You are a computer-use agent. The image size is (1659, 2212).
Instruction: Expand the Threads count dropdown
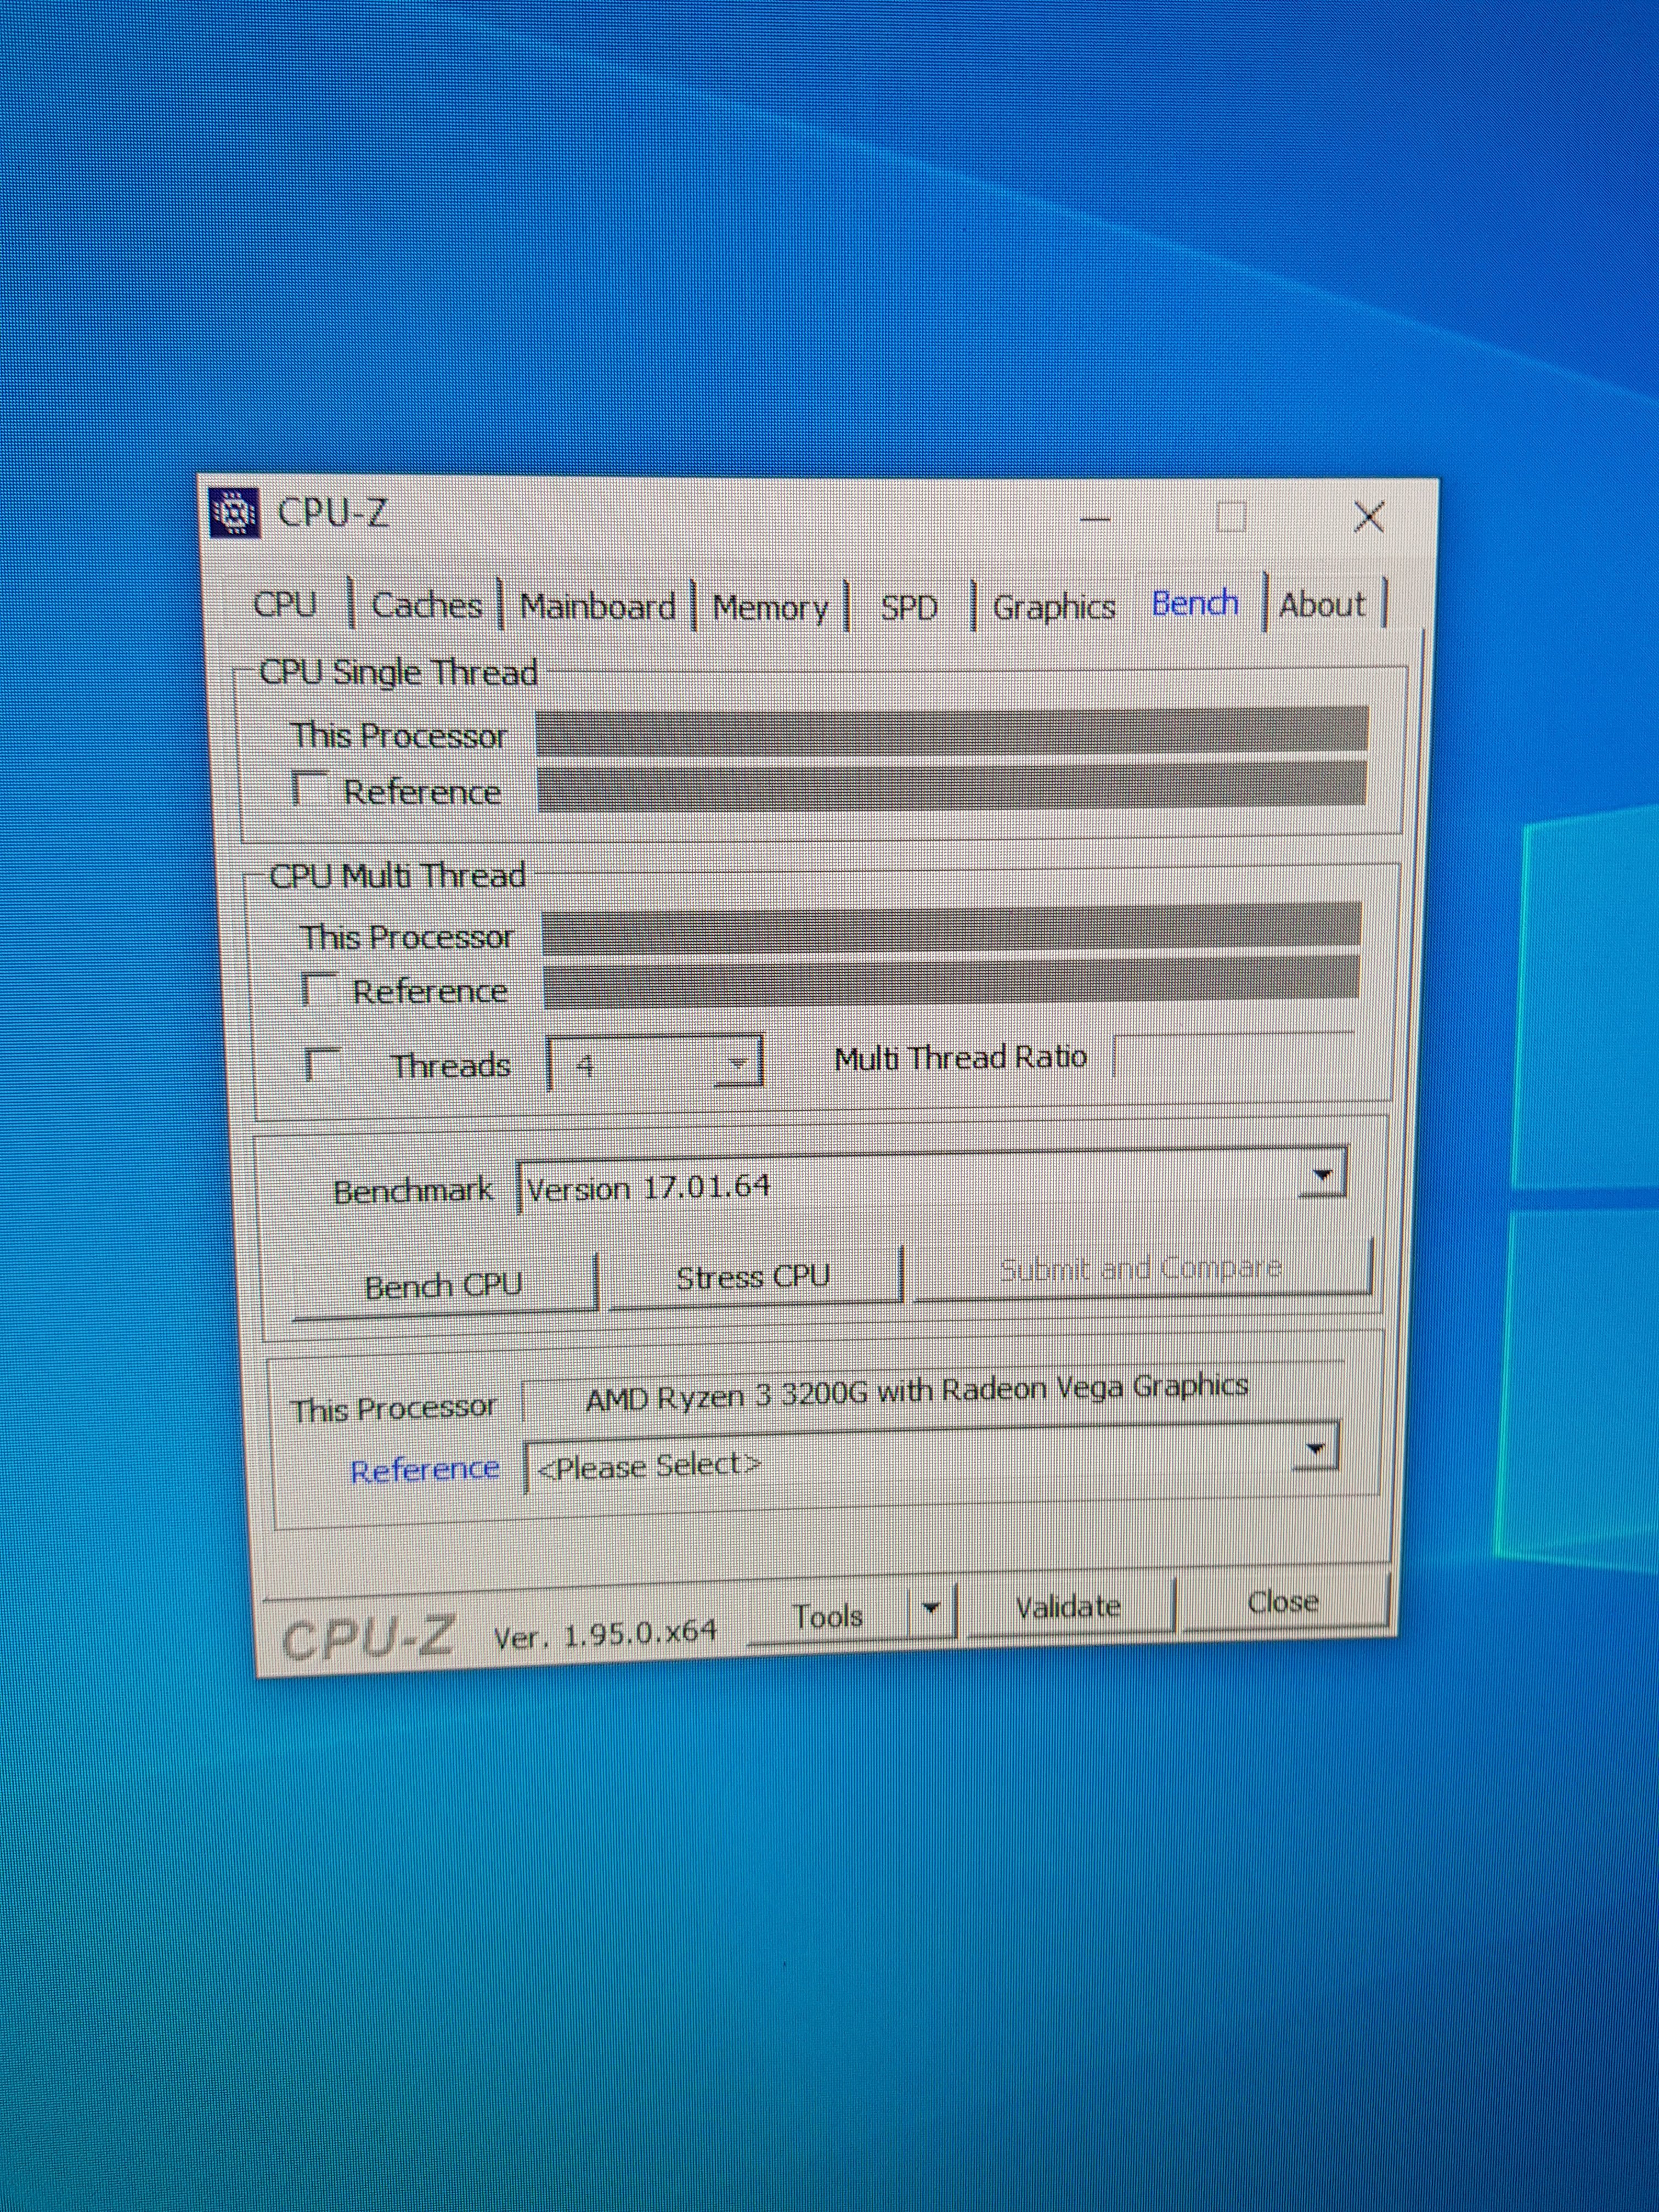pos(738,1064)
